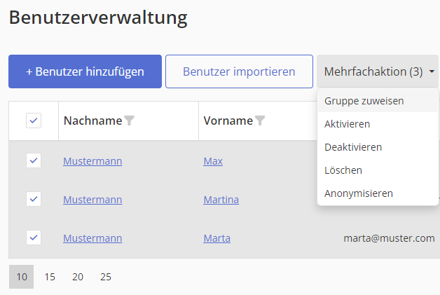Pick Anonymisieren from the action menu

point(359,193)
